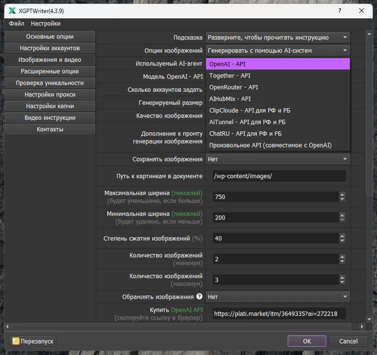Click the help question mark icon near Обрамлять изображения

point(199,297)
